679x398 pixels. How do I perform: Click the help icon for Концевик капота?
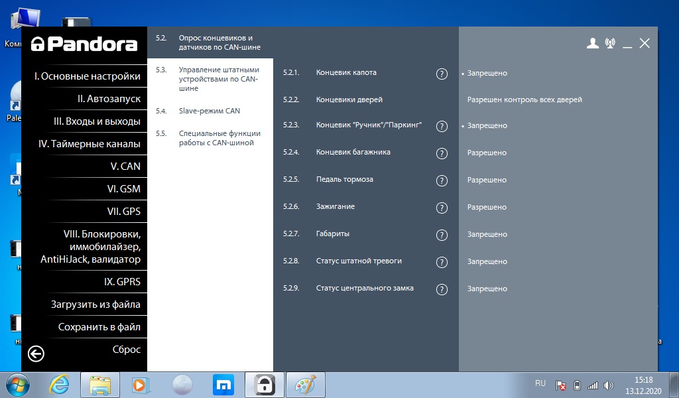click(442, 74)
